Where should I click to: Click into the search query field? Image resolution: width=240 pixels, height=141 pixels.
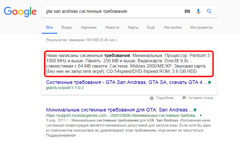coord(111,11)
